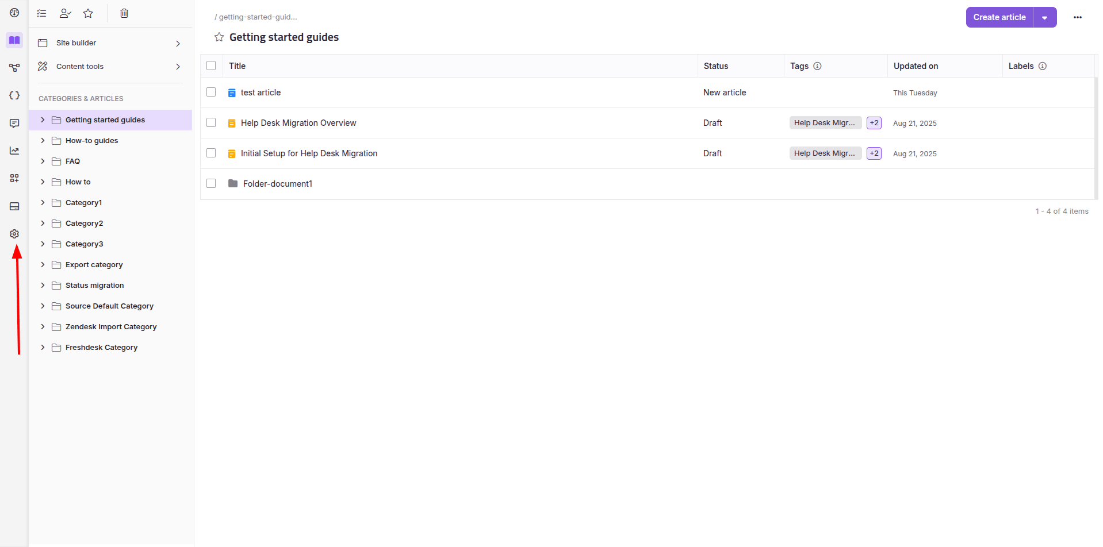Open the Drive storage icon

point(14,206)
